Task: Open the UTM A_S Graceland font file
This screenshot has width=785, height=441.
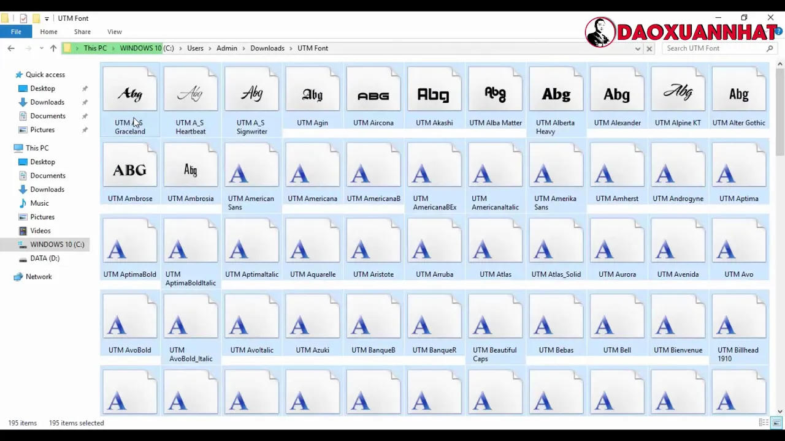Action: [x=130, y=101]
